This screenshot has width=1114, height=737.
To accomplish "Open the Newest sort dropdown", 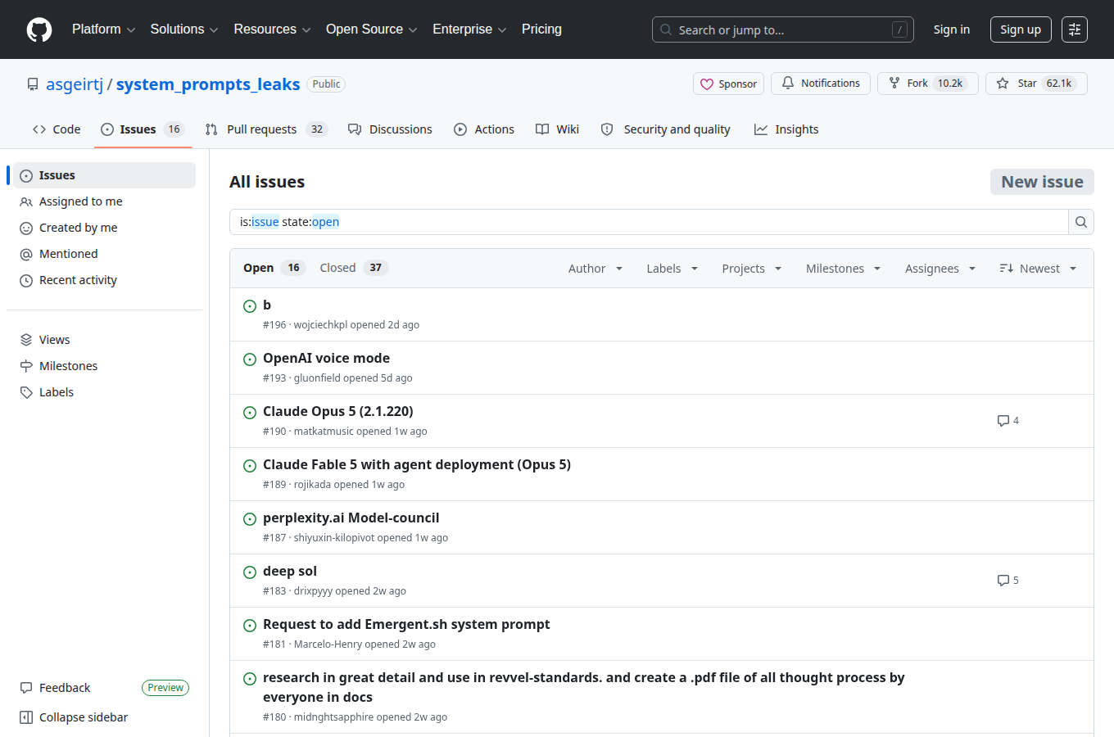I will point(1038,269).
